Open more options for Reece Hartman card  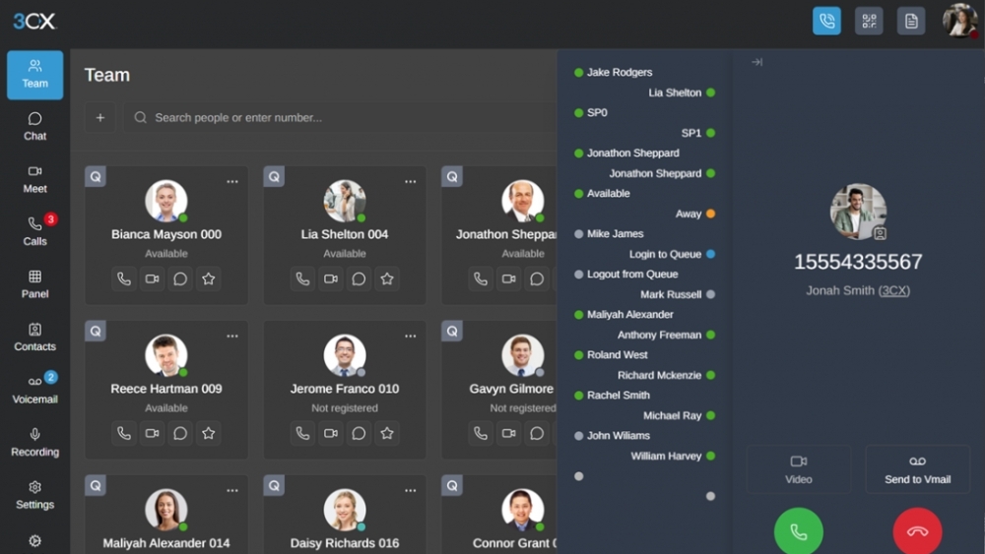[232, 336]
